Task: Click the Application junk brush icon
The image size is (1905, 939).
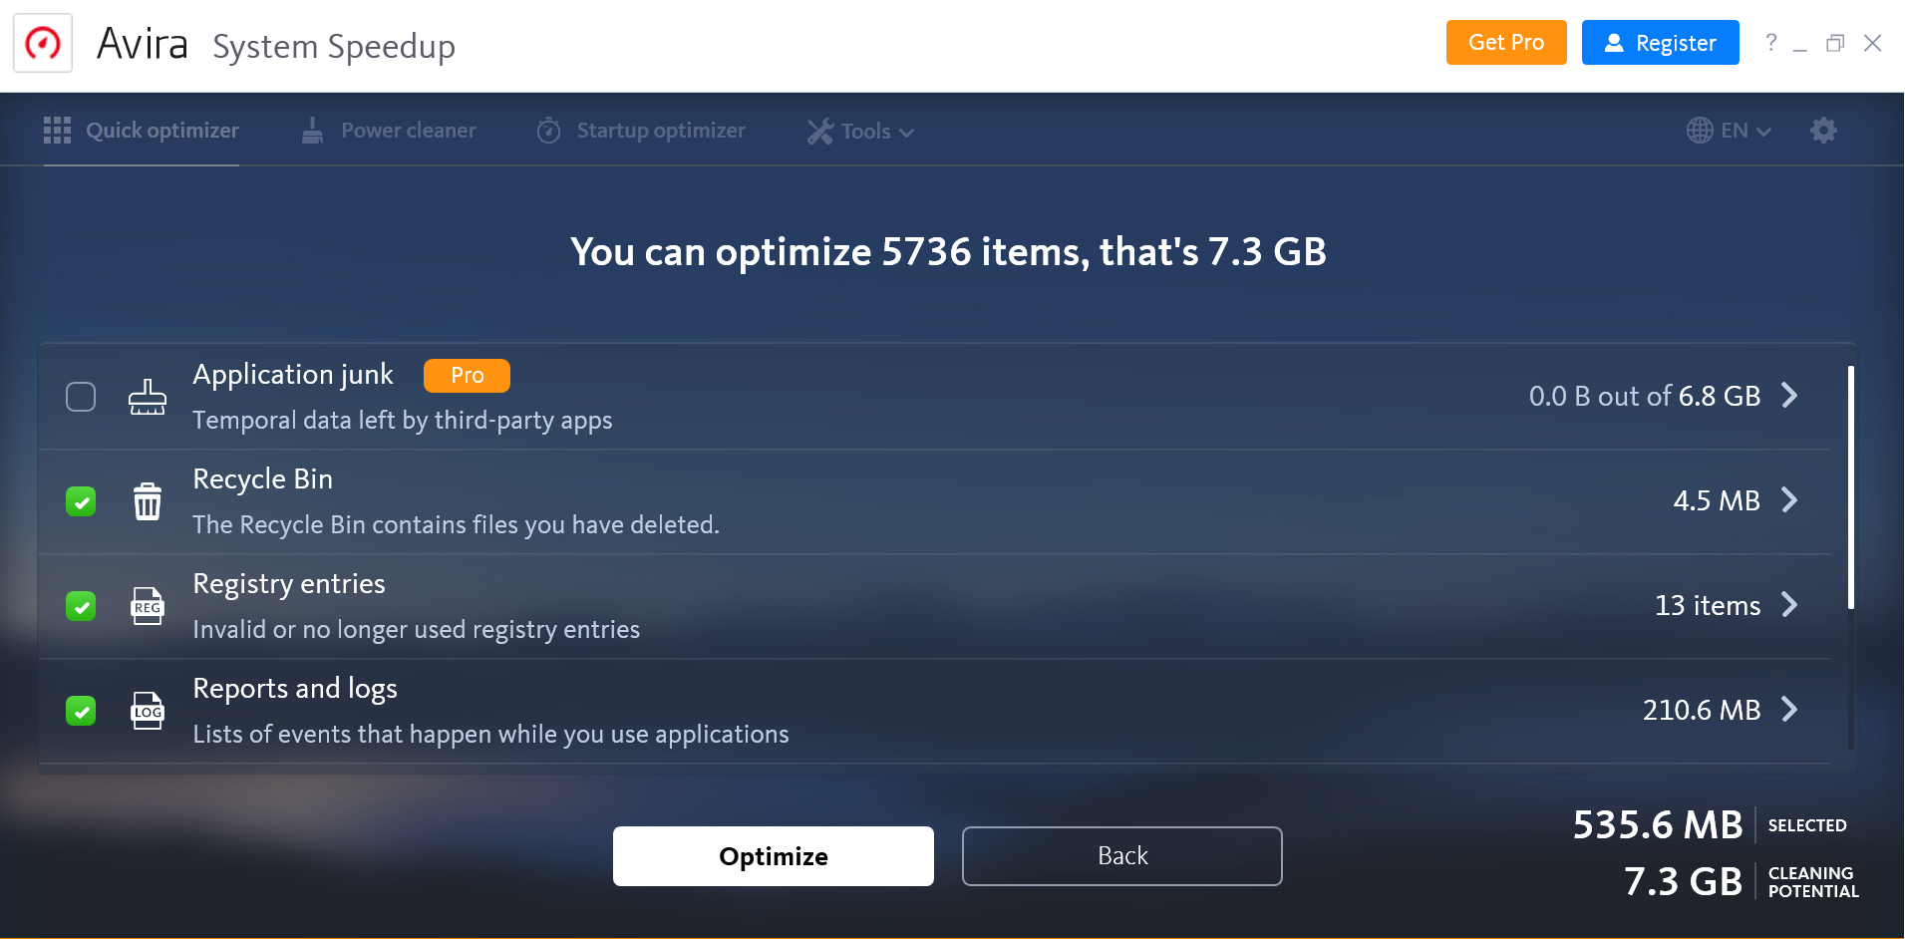Action: (148, 397)
